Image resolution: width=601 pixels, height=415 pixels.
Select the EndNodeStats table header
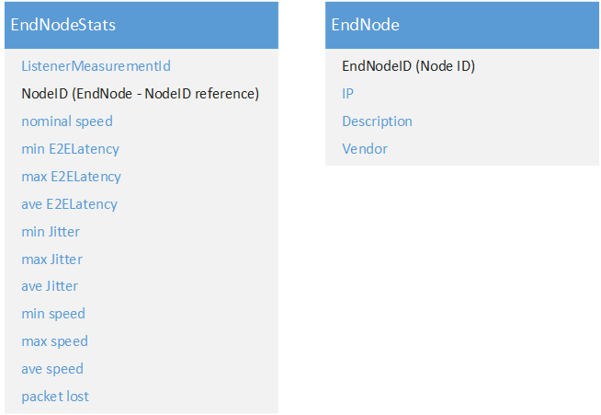[x=142, y=25]
